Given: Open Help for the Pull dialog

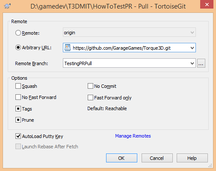Looking at the screenshot, I should pos(192,158).
